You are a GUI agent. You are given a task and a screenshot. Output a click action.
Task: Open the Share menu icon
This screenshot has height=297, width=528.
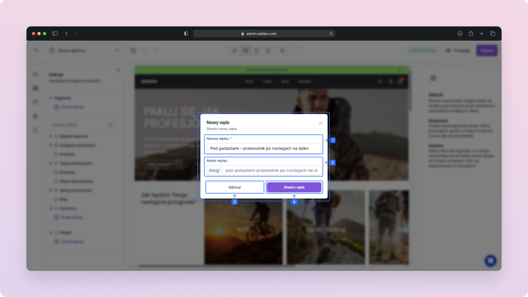point(471,34)
